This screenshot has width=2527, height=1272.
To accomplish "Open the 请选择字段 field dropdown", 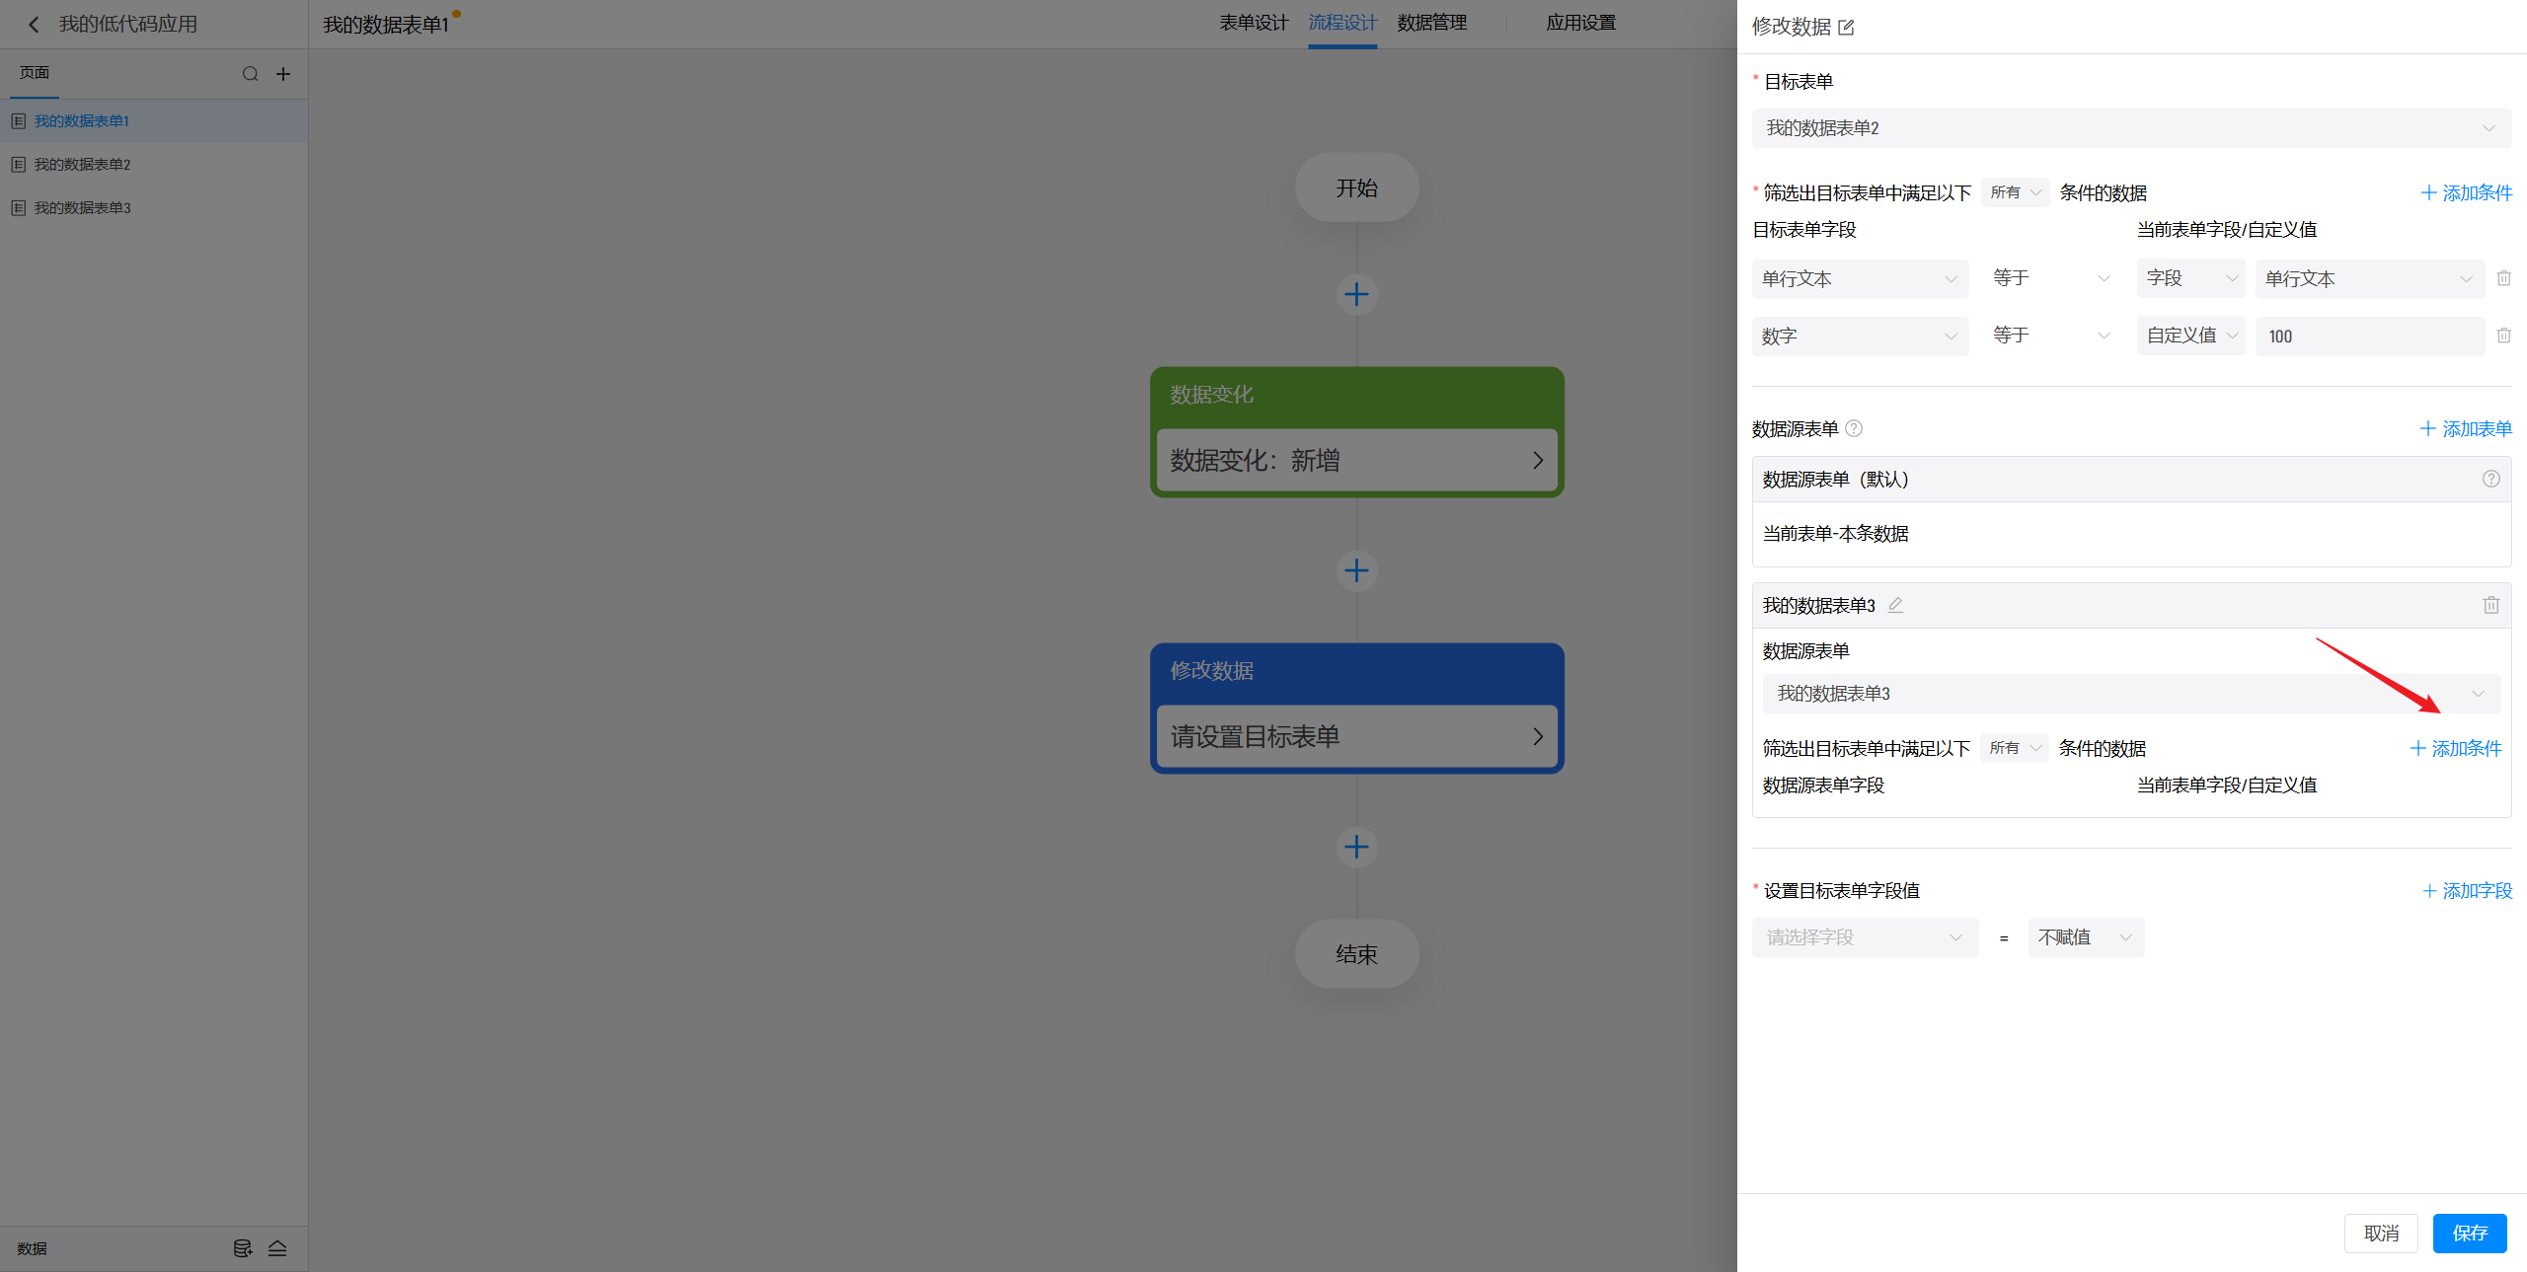I will tap(1864, 937).
